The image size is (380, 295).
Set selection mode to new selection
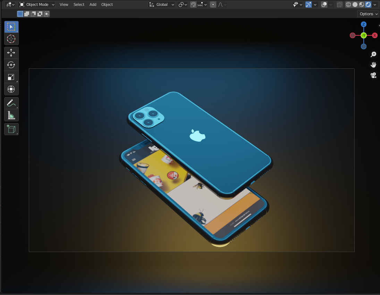click(x=20, y=14)
